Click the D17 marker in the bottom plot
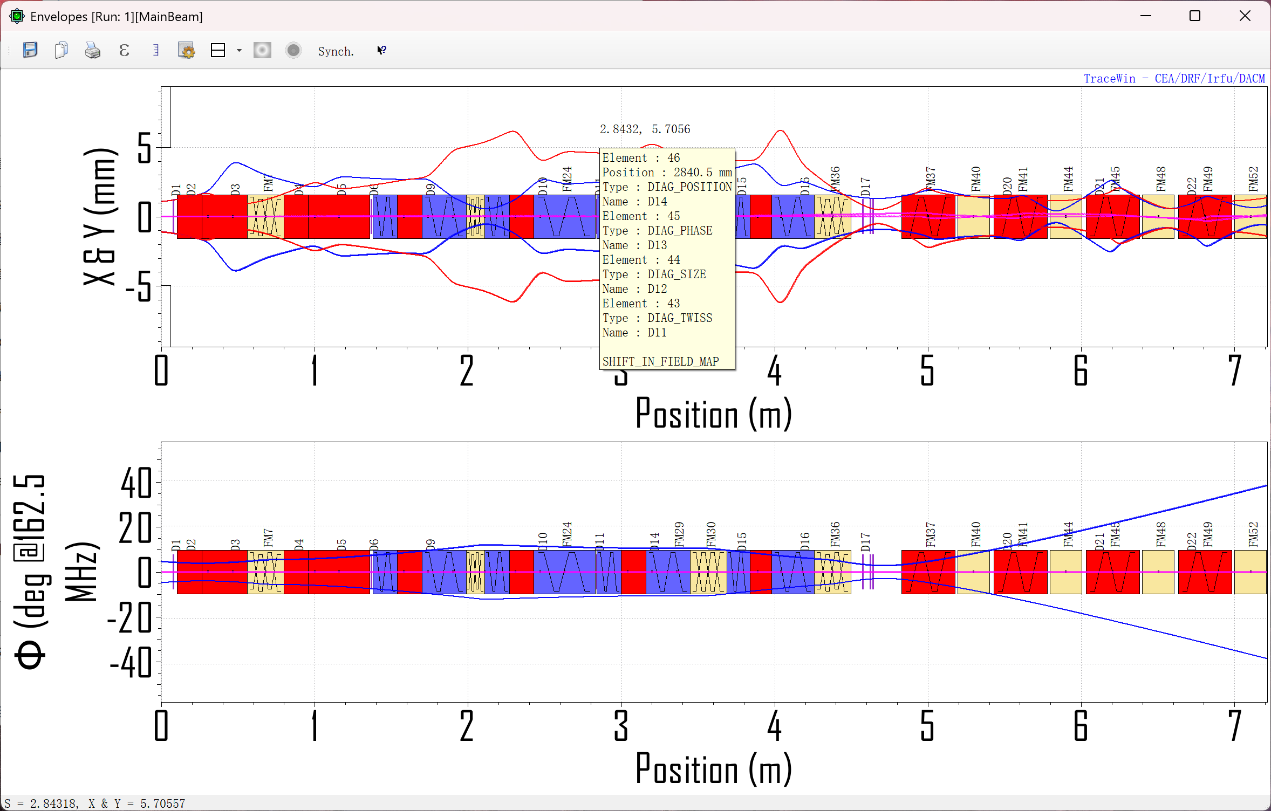Screen dimensions: 1271x811 865,542
